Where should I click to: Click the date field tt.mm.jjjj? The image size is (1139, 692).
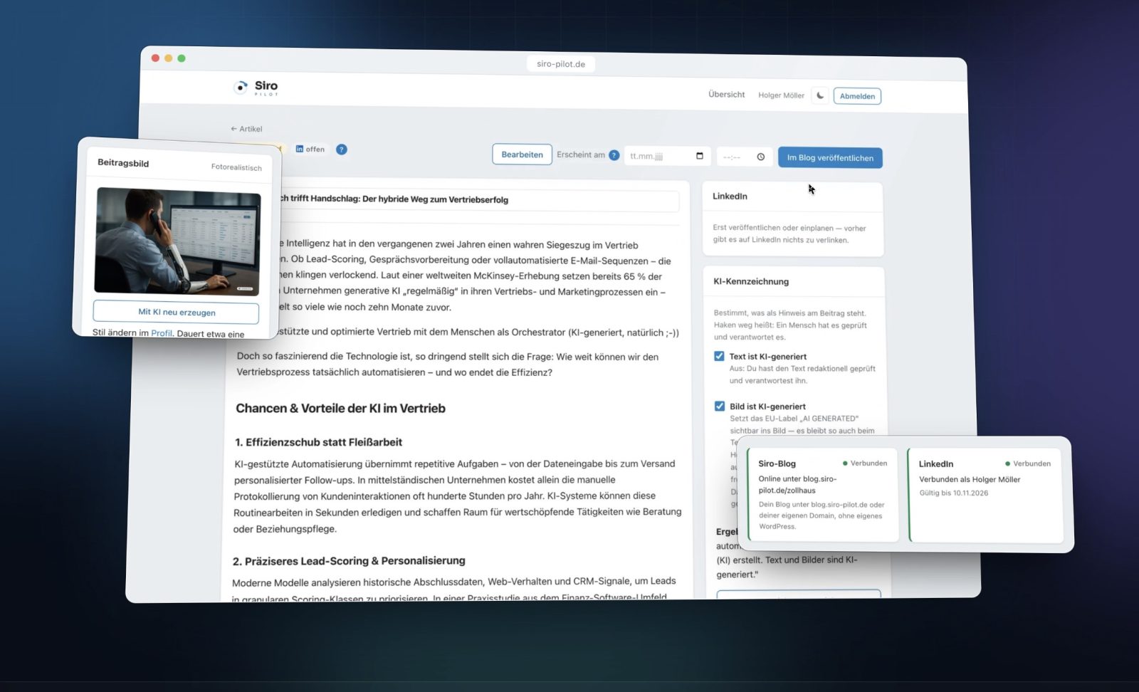(667, 156)
